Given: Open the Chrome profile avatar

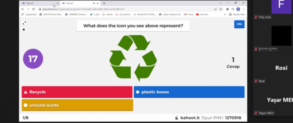Looking at the screenshot, I should tap(238, 9).
